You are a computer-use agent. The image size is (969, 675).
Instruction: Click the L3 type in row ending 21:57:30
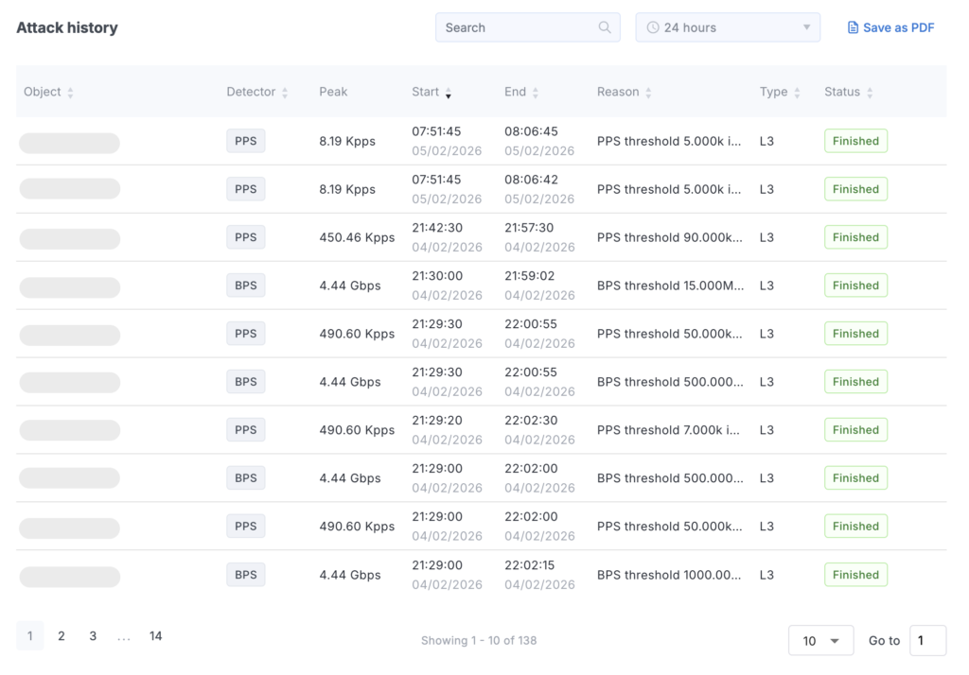(x=766, y=237)
